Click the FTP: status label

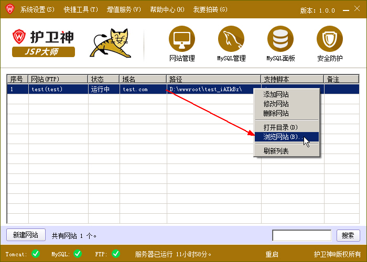(101, 254)
